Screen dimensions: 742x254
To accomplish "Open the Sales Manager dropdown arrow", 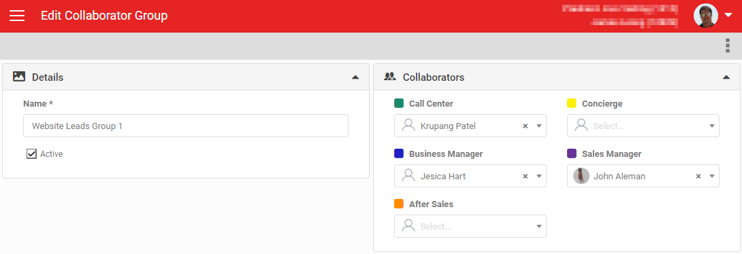I will point(712,176).
